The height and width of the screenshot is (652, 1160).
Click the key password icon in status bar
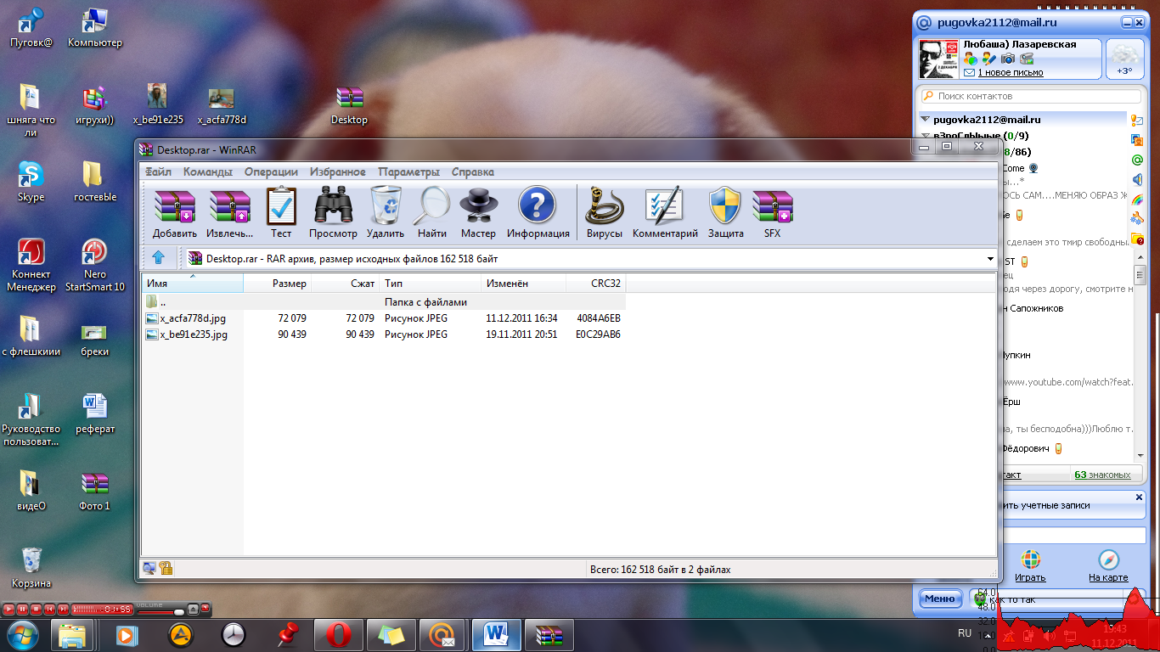point(166,569)
